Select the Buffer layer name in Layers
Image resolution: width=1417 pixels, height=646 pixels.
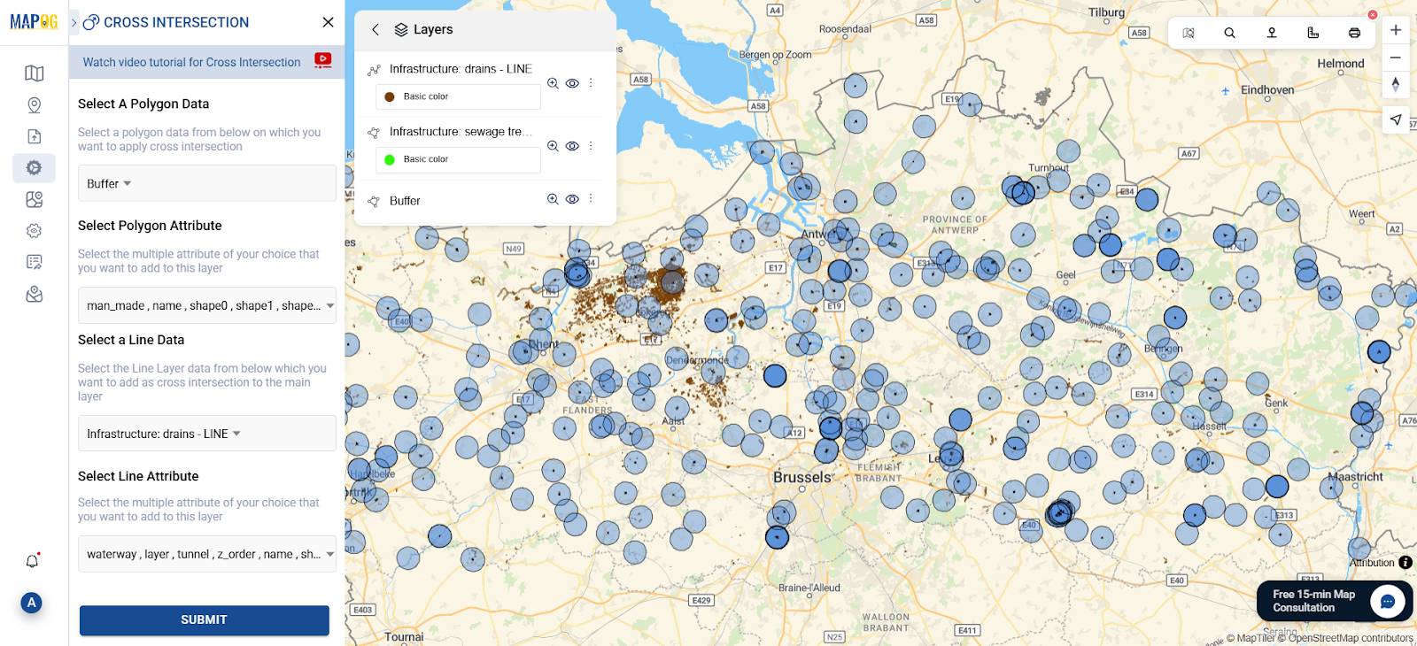coord(405,201)
